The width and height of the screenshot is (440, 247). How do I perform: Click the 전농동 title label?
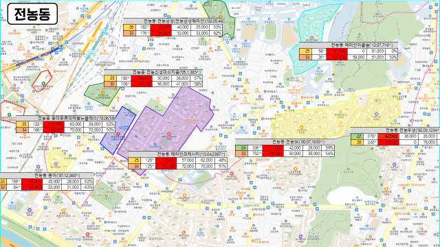coord(32,14)
